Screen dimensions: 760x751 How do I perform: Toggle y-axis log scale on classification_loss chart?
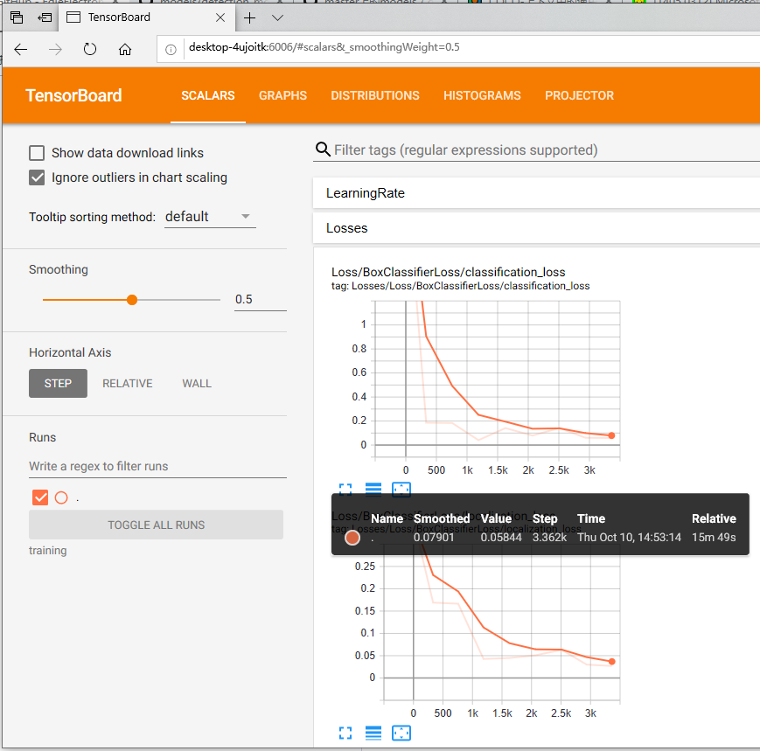click(373, 490)
